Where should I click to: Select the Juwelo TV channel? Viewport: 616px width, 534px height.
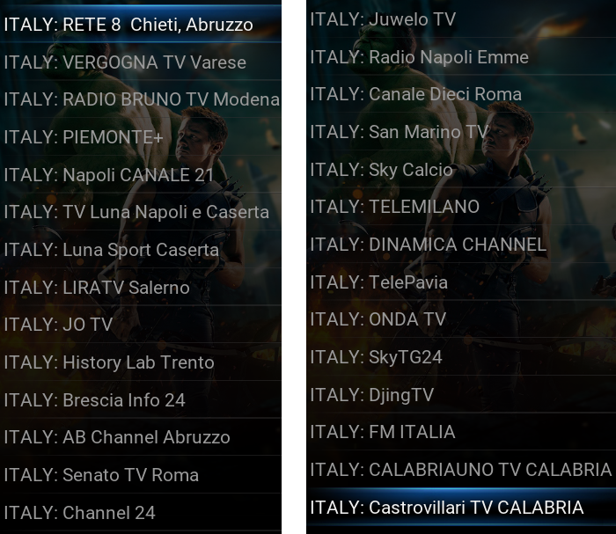tap(461, 19)
